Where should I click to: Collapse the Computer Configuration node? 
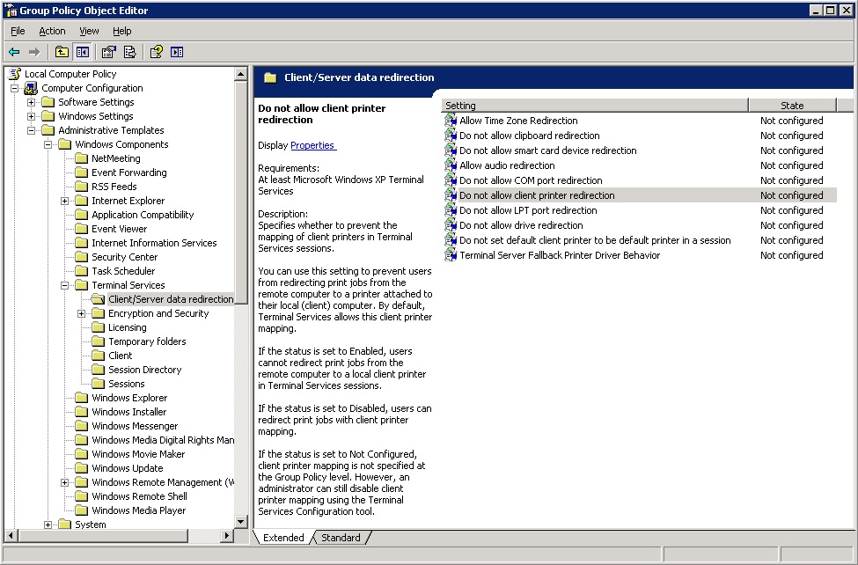pos(15,88)
